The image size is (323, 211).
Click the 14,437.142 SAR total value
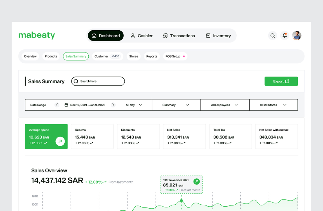coord(57,180)
